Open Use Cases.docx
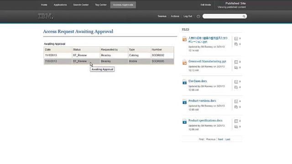Viewport: 292px width, 164px height. click(198, 81)
